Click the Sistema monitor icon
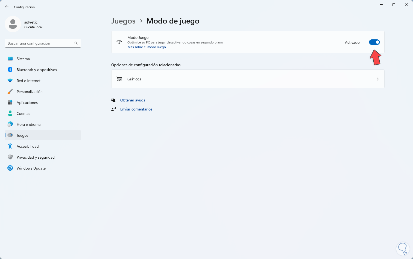Screen dimensions: 413x259 (x=10, y=59)
